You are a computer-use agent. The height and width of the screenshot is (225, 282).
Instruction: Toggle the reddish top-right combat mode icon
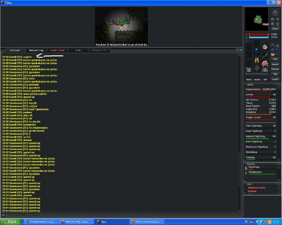pos(277,45)
